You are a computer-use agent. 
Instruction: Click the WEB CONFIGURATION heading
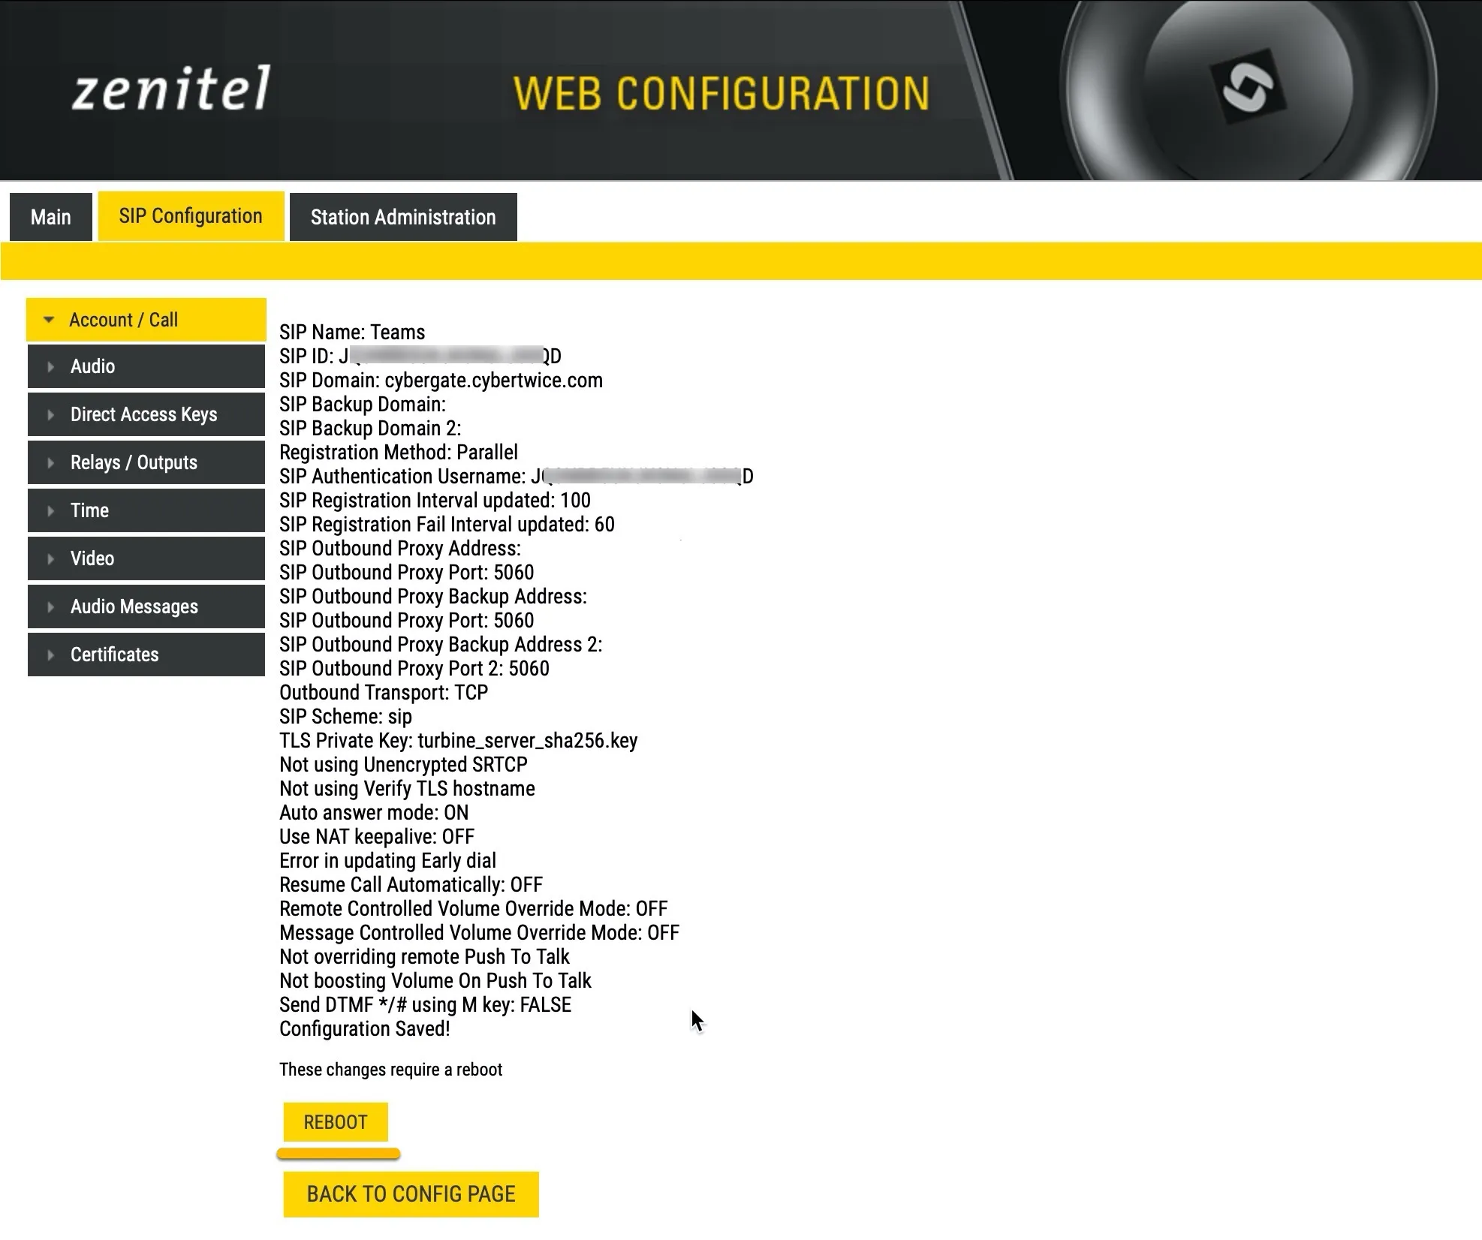[721, 94]
